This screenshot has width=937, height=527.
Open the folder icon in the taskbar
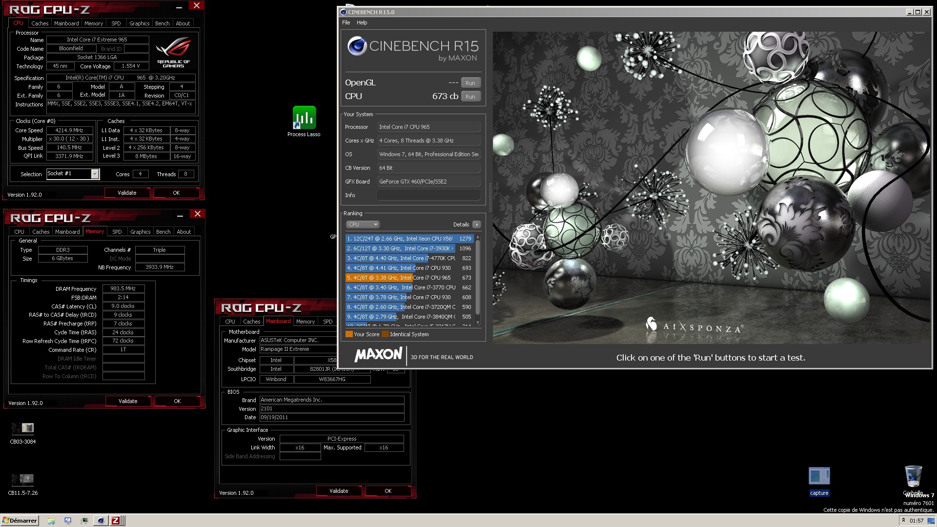coord(51,521)
